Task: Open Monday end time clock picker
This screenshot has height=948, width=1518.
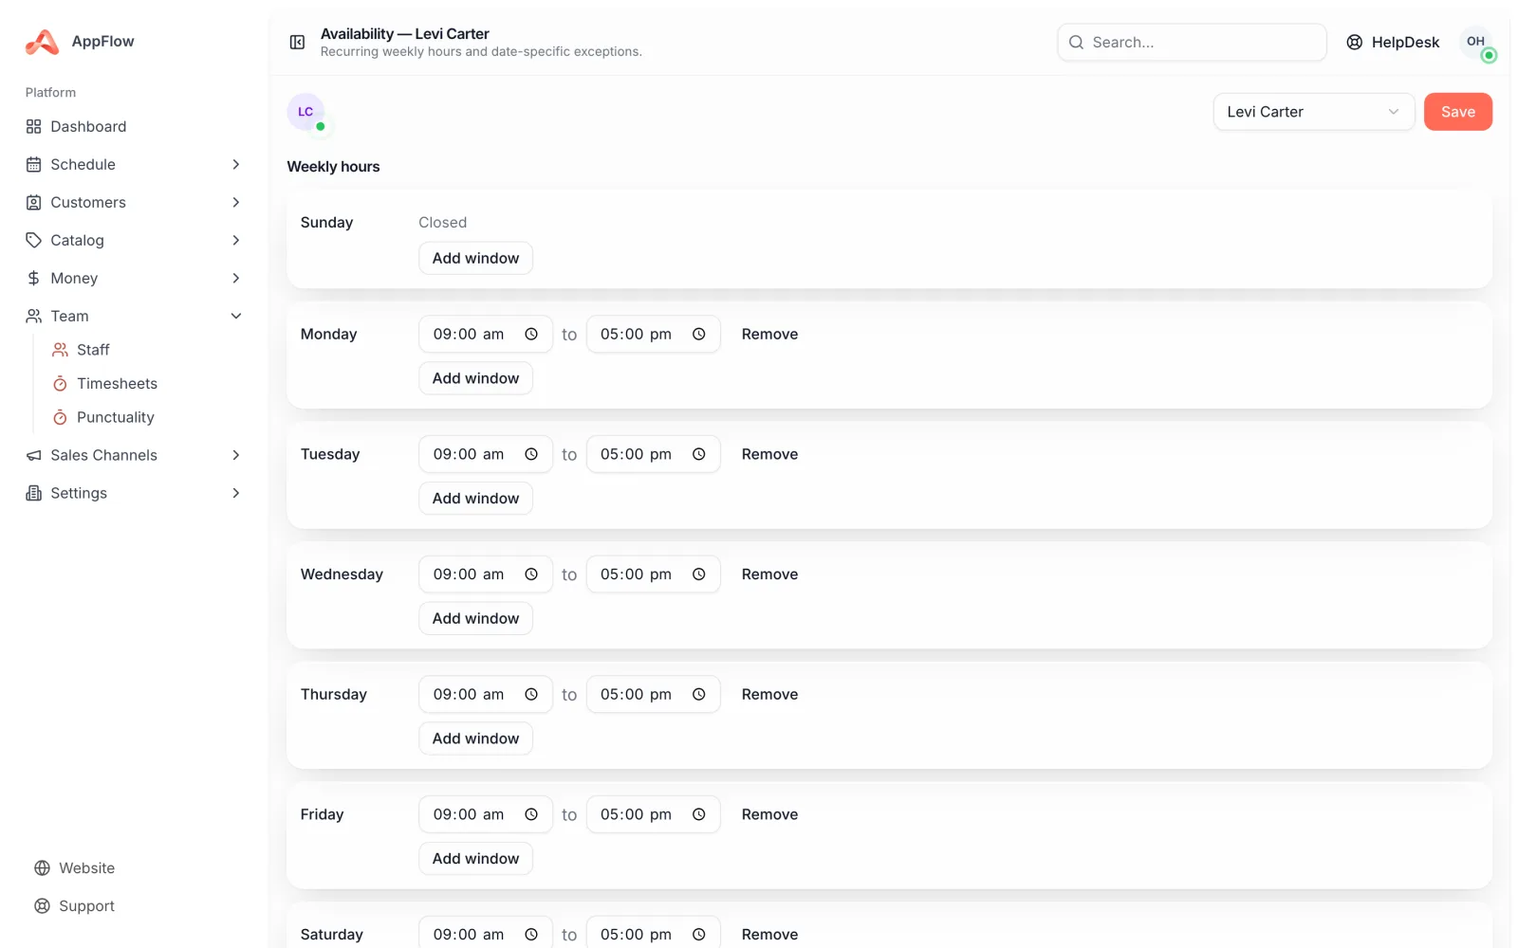Action: (699, 334)
